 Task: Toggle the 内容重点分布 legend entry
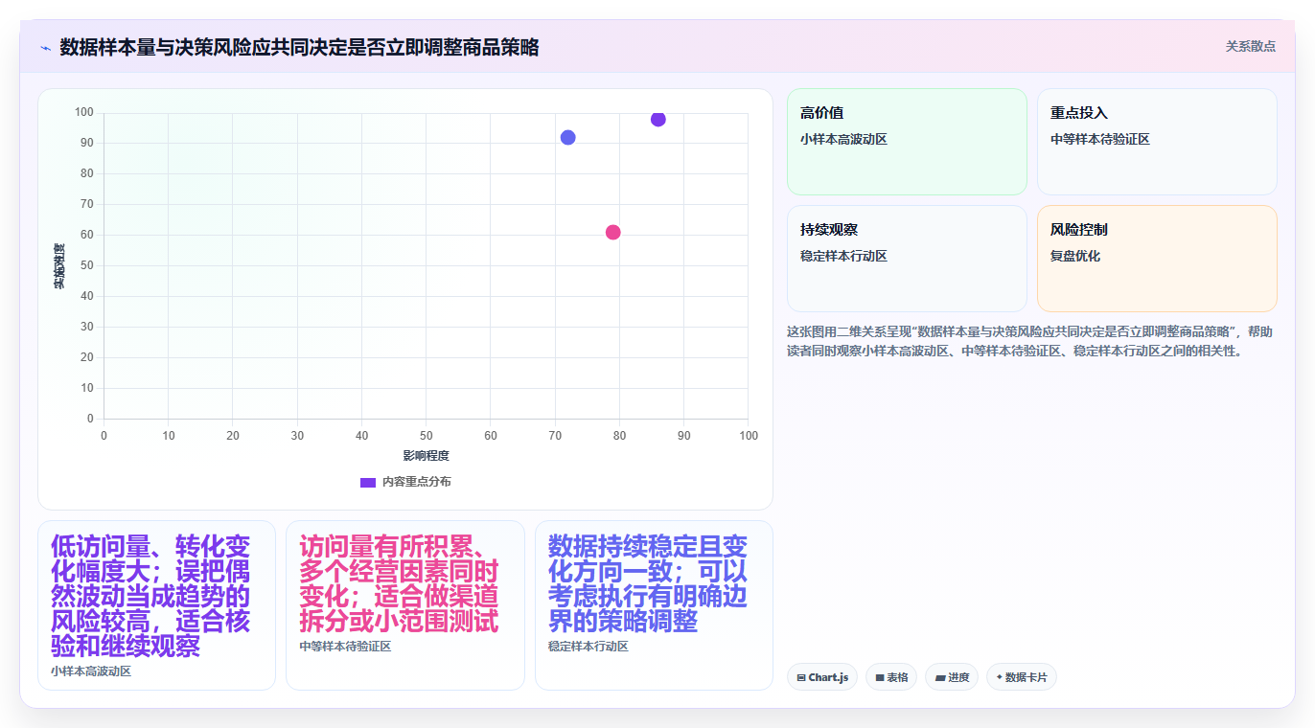pyautogui.click(x=405, y=482)
